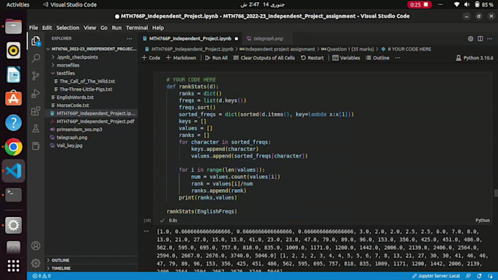This screenshot has height=280, width=498.
Task: Open the Selection menu
Action: [x=67, y=28]
